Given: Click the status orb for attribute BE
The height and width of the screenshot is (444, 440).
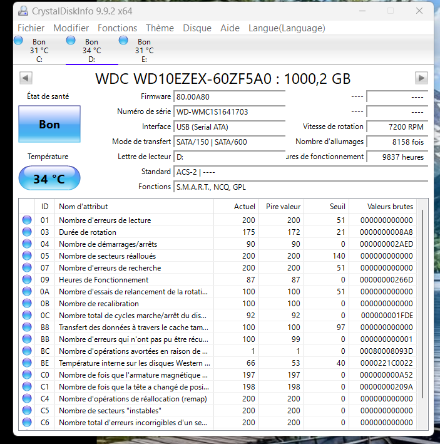Looking at the screenshot, I should point(27,363).
